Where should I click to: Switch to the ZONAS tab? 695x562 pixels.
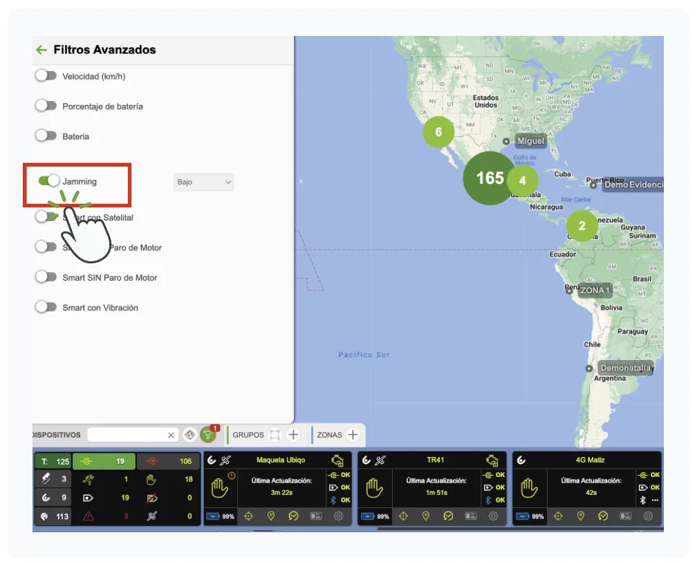click(329, 435)
